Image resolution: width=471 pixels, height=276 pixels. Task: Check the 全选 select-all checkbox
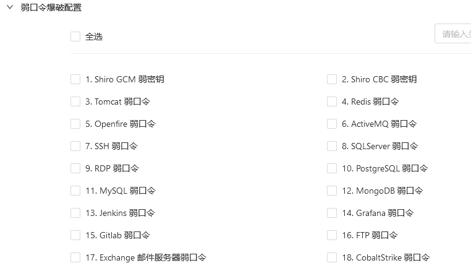(75, 37)
